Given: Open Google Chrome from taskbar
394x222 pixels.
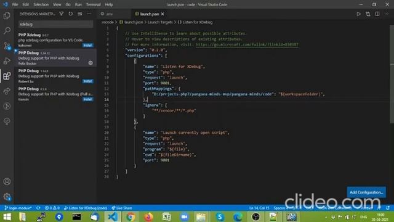Looking at the screenshot, I should pyautogui.click(x=131, y=216).
